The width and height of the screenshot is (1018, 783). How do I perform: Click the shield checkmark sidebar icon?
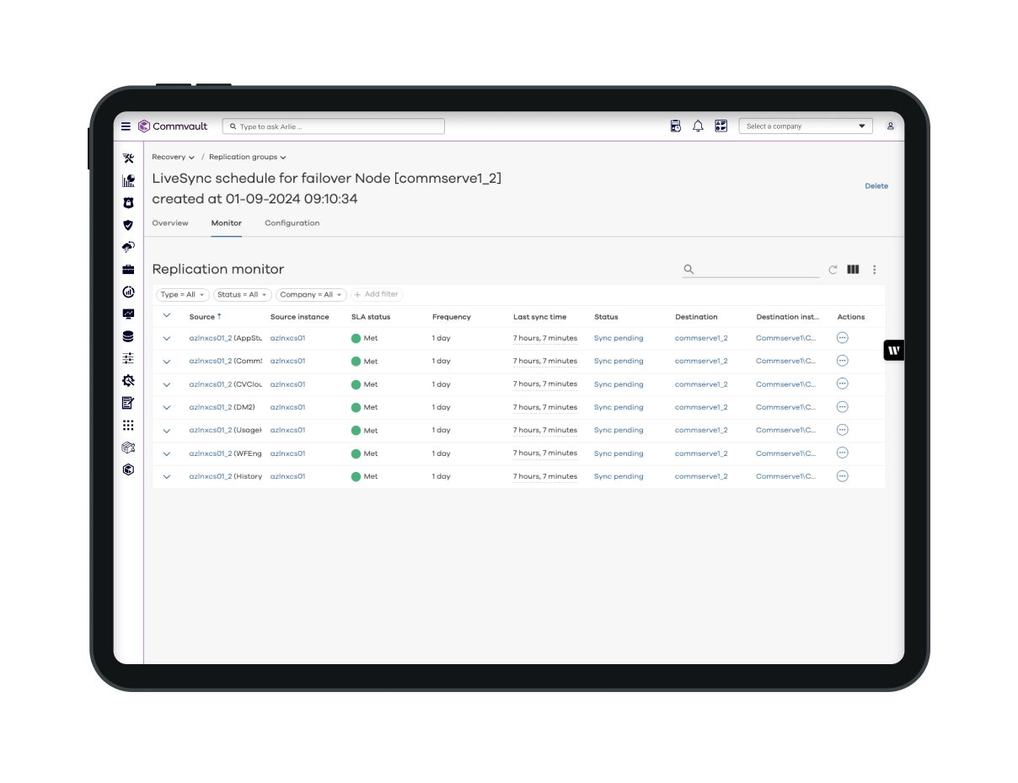tap(128, 225)
